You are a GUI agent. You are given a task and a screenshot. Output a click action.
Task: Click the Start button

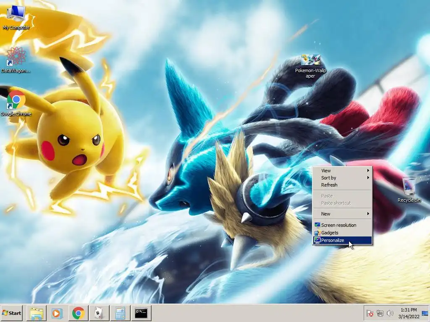(x=11, y=313)
